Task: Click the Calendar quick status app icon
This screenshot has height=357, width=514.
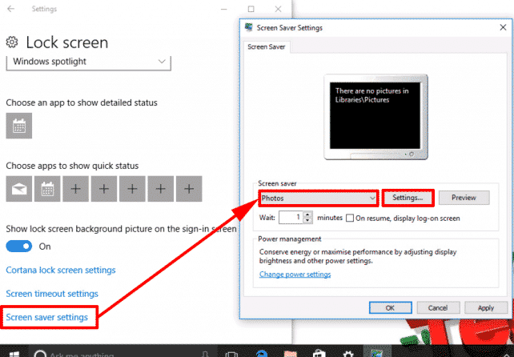Action: [x=47, y=189]
